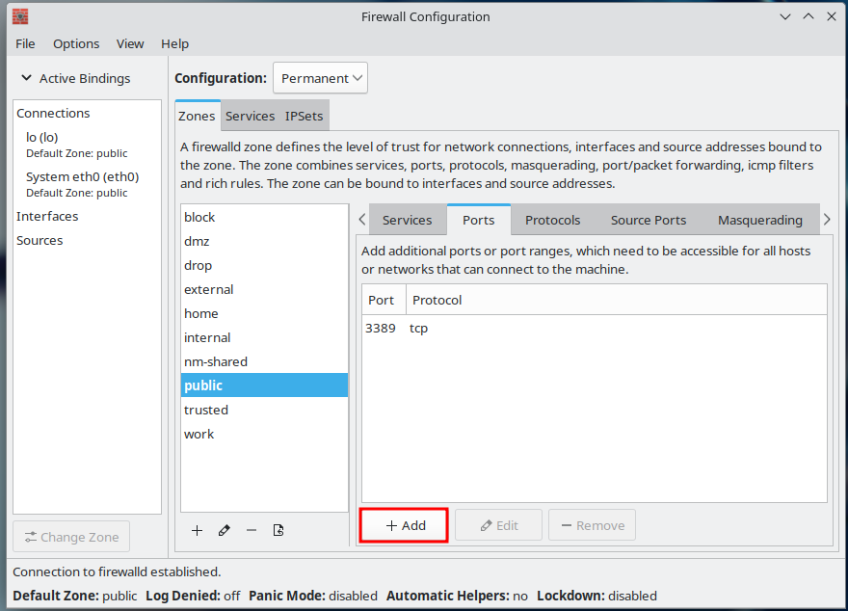This screenshot has height=611, width=848.
Task: Switch to the IPSets tab
Action: click(304, 116)
